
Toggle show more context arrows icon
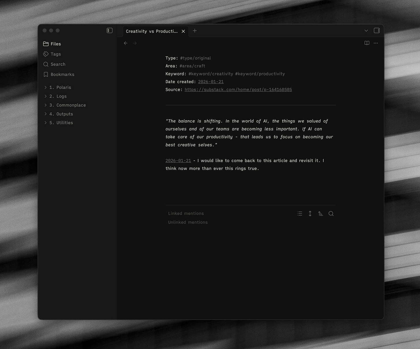[x=310, y=214]
